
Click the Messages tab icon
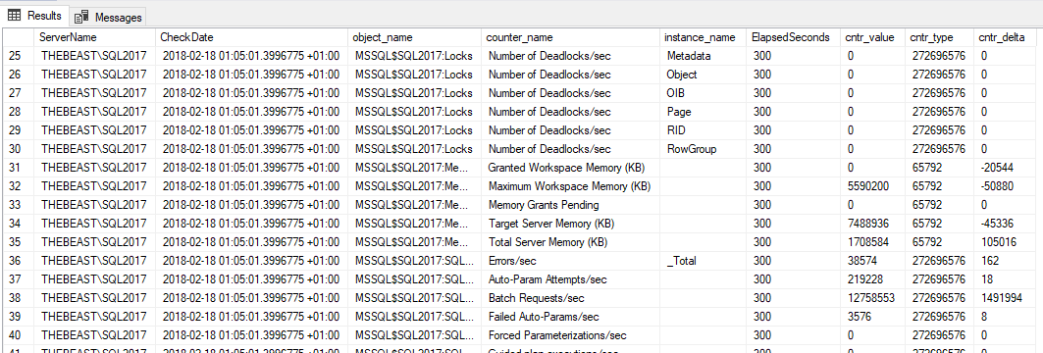(81, 18)
